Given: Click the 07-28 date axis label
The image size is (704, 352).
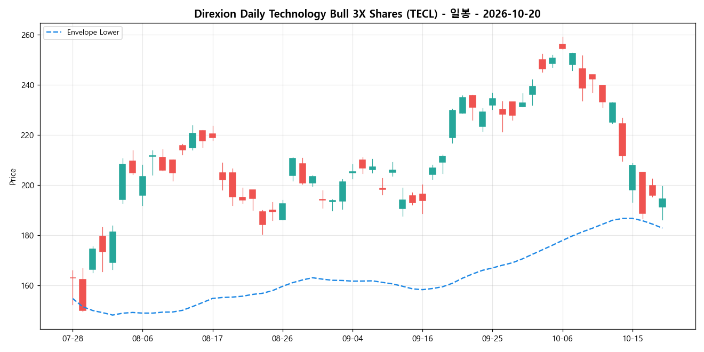Looking at the screenshot, I should 73,339.
